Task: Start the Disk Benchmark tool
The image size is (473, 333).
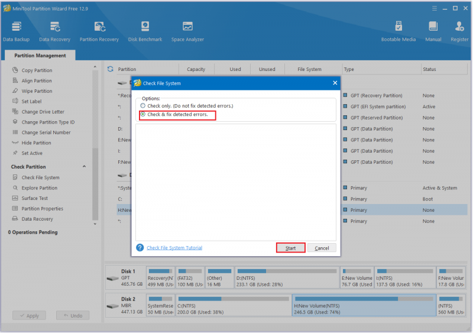Action: pyautogui.click(x=145, y=31)
